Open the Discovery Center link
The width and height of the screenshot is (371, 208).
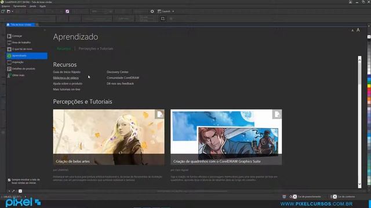coord(117,72)
